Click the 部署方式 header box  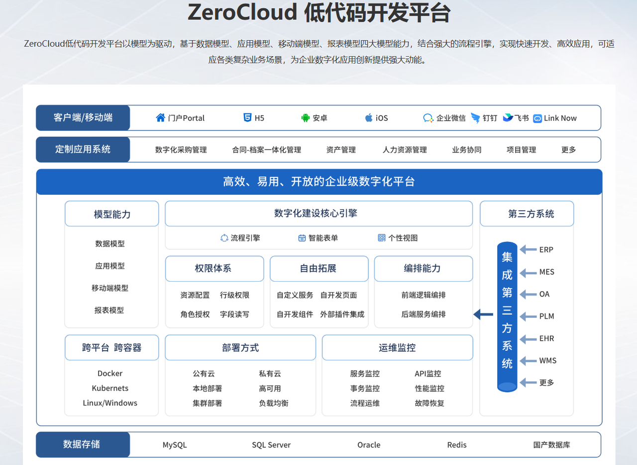click(240, 348)
